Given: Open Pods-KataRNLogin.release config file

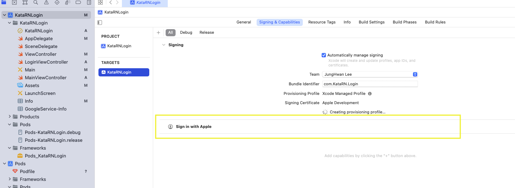Looking at the screenshot, I should point(54,140).
